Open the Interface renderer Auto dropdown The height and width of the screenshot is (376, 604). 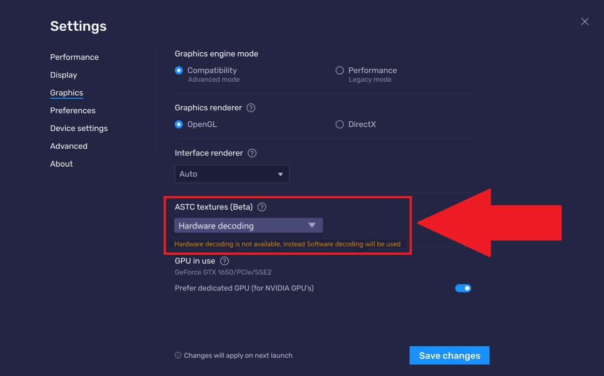[232, 174]
